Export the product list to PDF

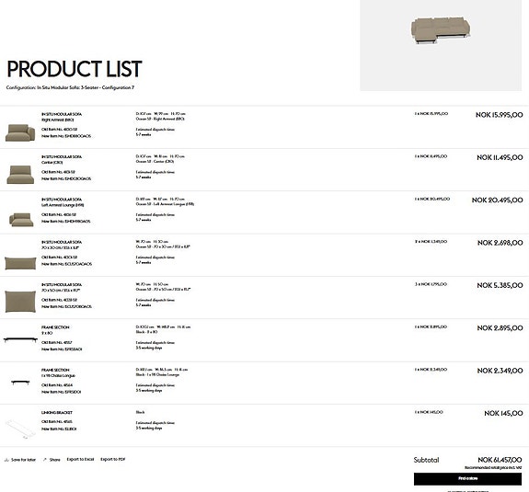(113, 459)
